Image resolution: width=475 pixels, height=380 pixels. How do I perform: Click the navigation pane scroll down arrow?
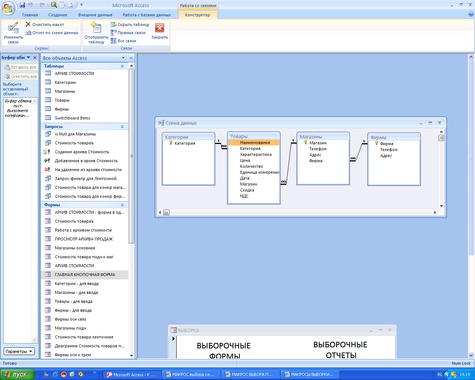[x=131, y=356]
